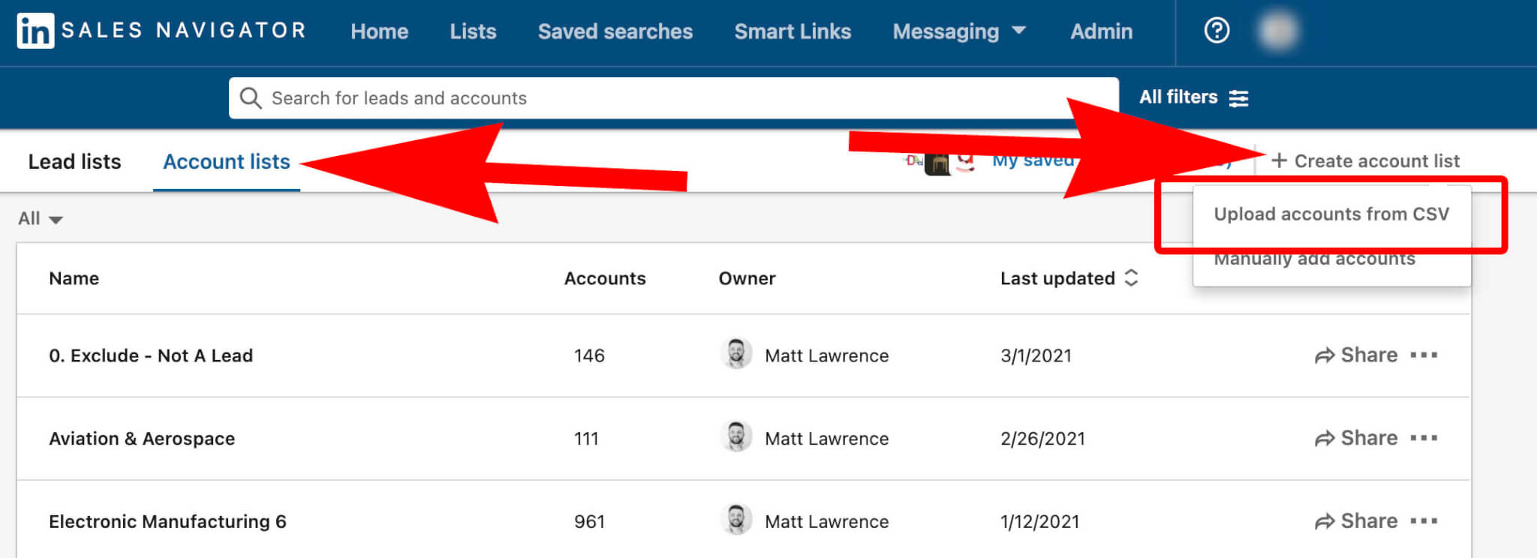The image size is (1537, 558).
Task: Select the Account lists tab
Action: click(x=227, y=161)
